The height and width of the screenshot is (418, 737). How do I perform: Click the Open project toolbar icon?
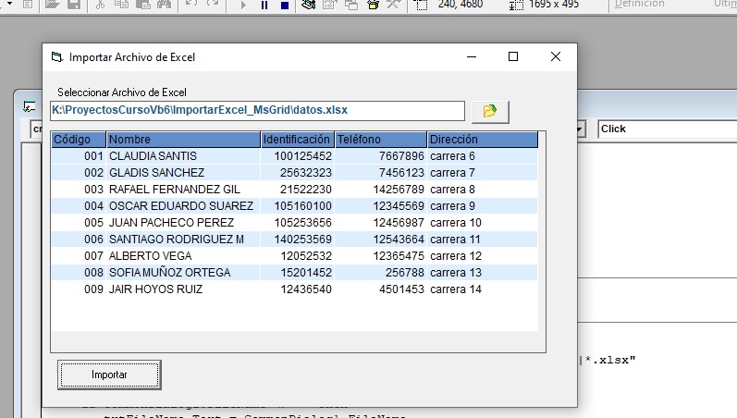(x=50, y=6)
